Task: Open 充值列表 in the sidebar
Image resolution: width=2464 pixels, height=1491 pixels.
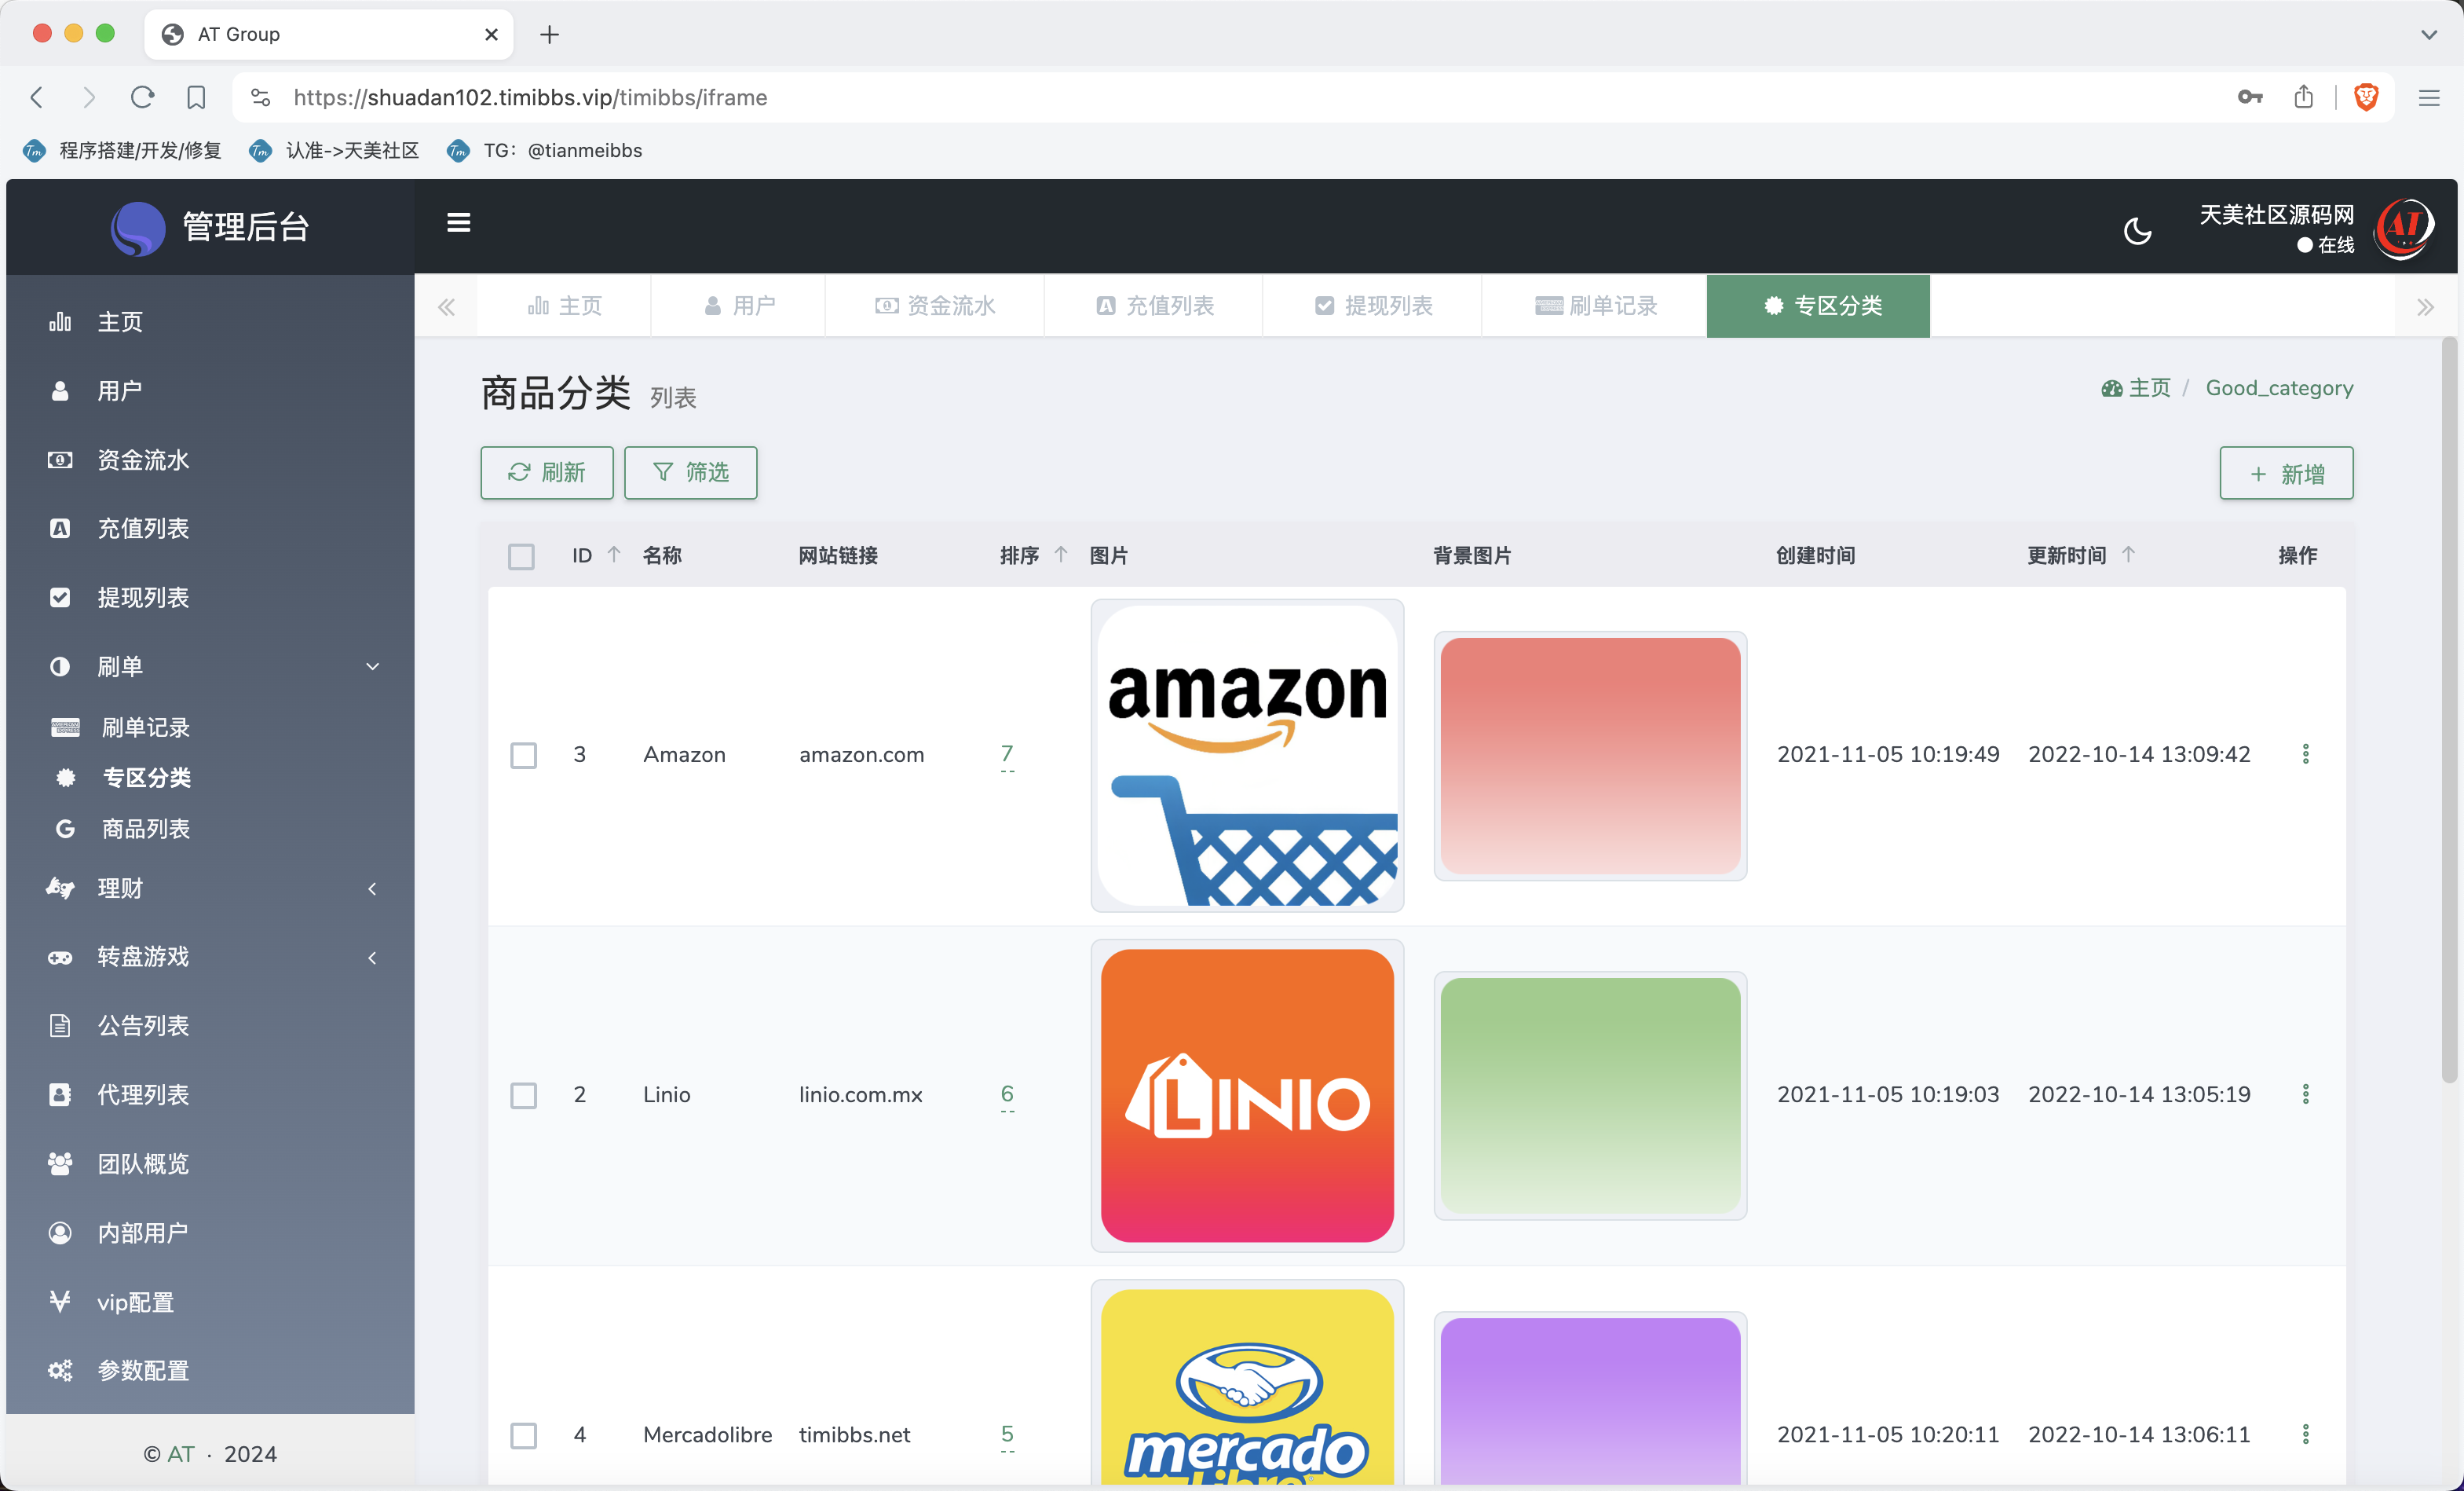Action: click(210, 529)
